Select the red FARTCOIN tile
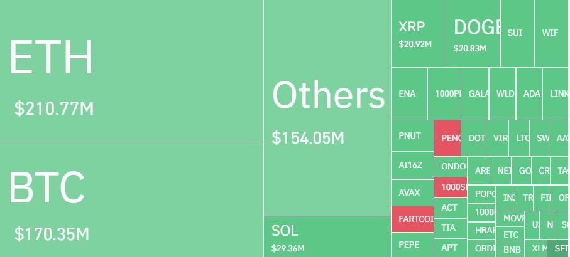The width and height of the screenshot is (570, 257). point(412,219)
